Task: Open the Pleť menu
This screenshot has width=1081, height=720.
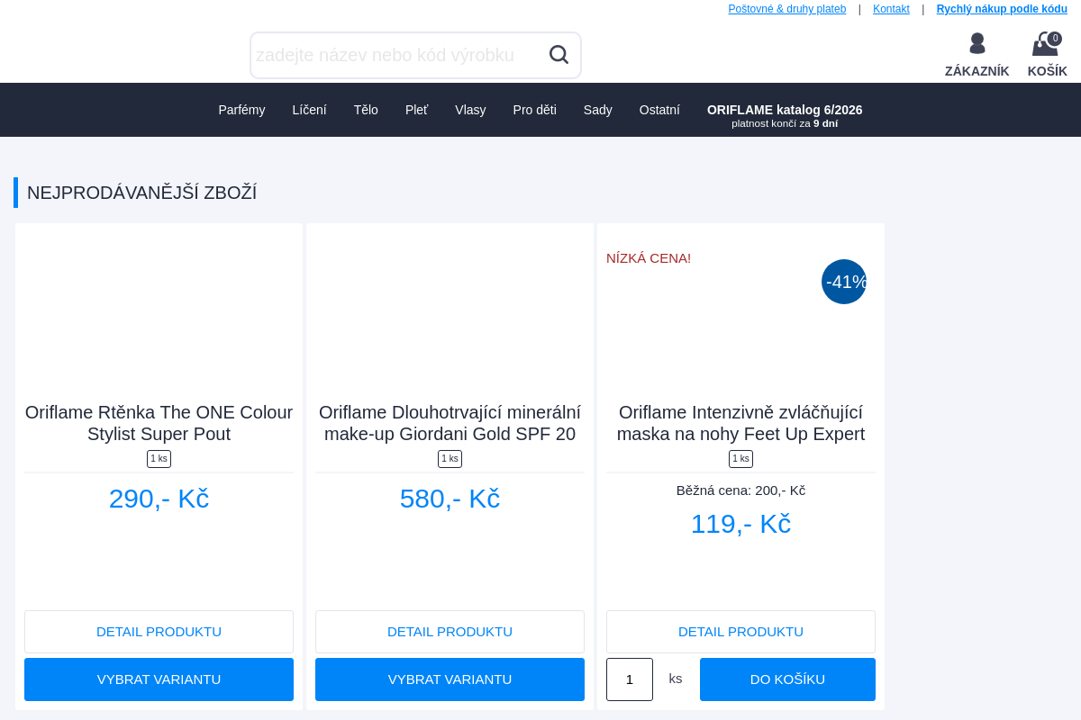Action: [416, 110]
